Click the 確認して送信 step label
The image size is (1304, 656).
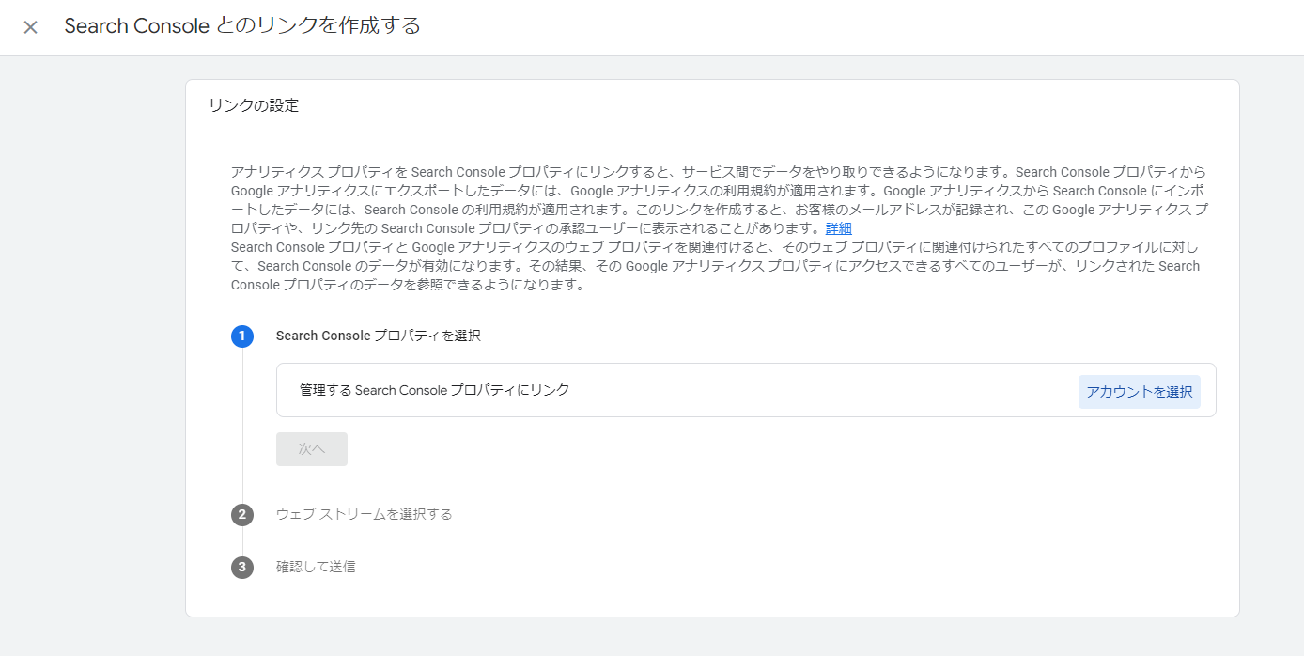tap(316, 567)
